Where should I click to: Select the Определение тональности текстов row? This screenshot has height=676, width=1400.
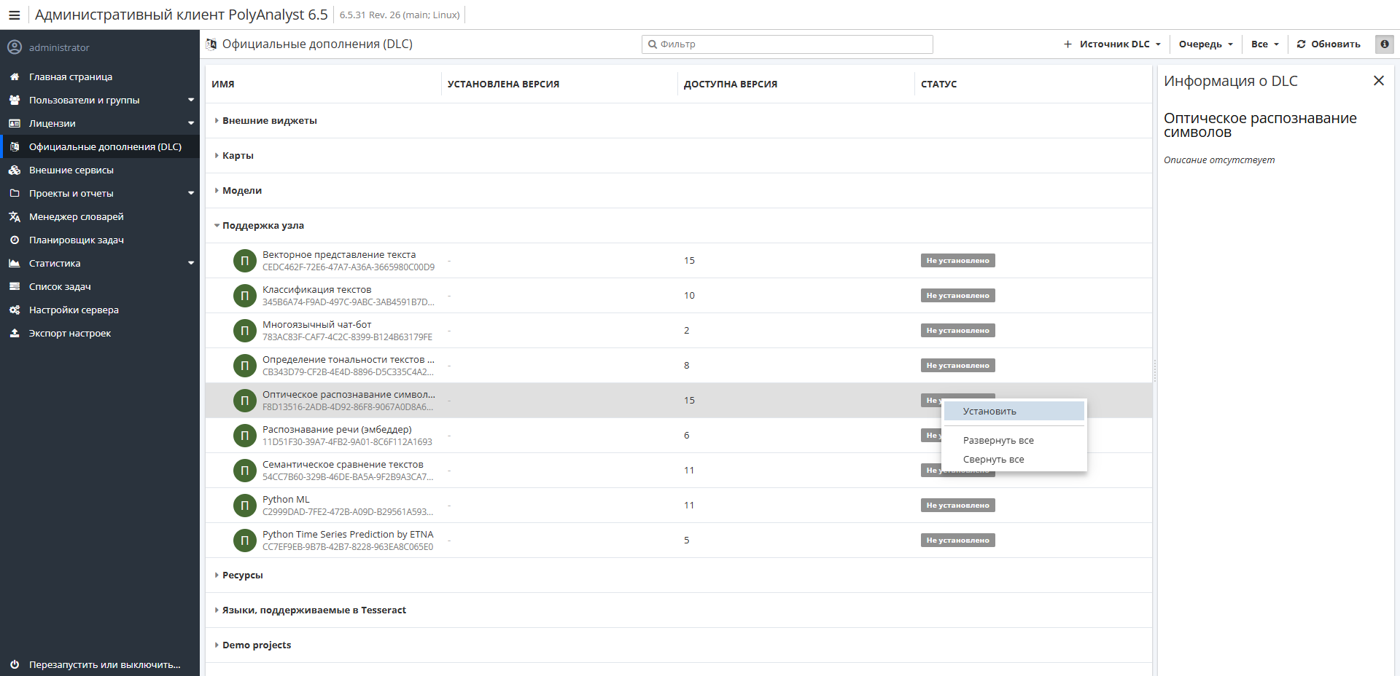pyautogui.click(x=678, y=366)
